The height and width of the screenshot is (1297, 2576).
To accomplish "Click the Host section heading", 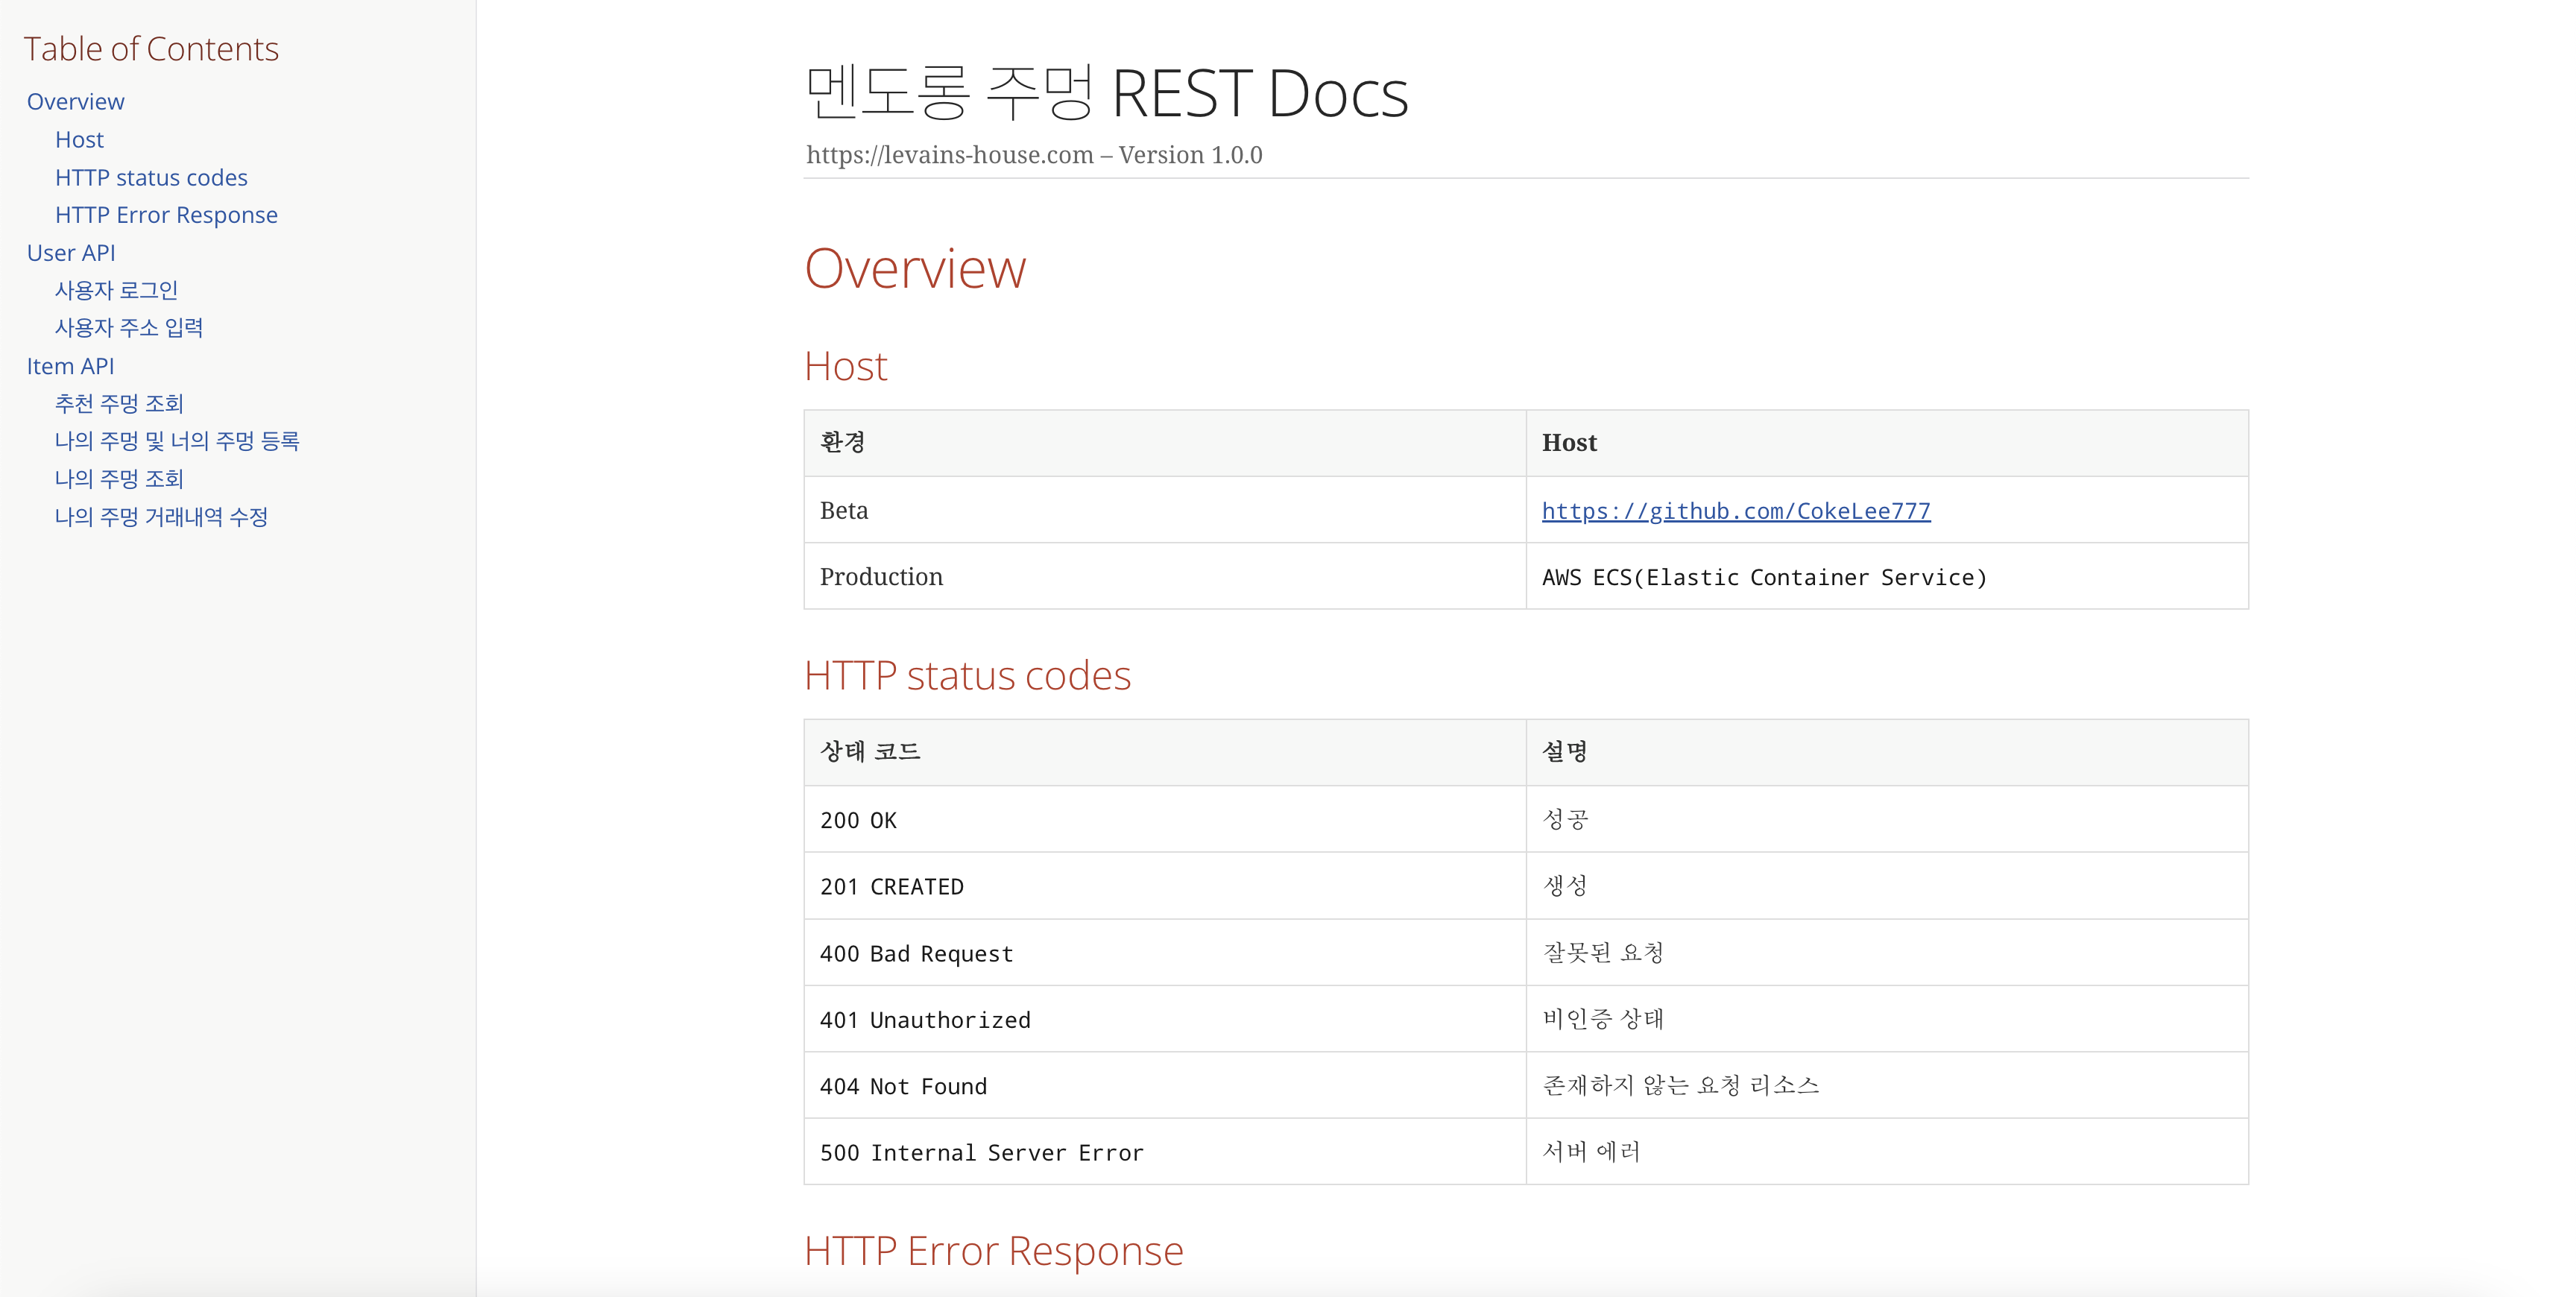I will [845, 367].
